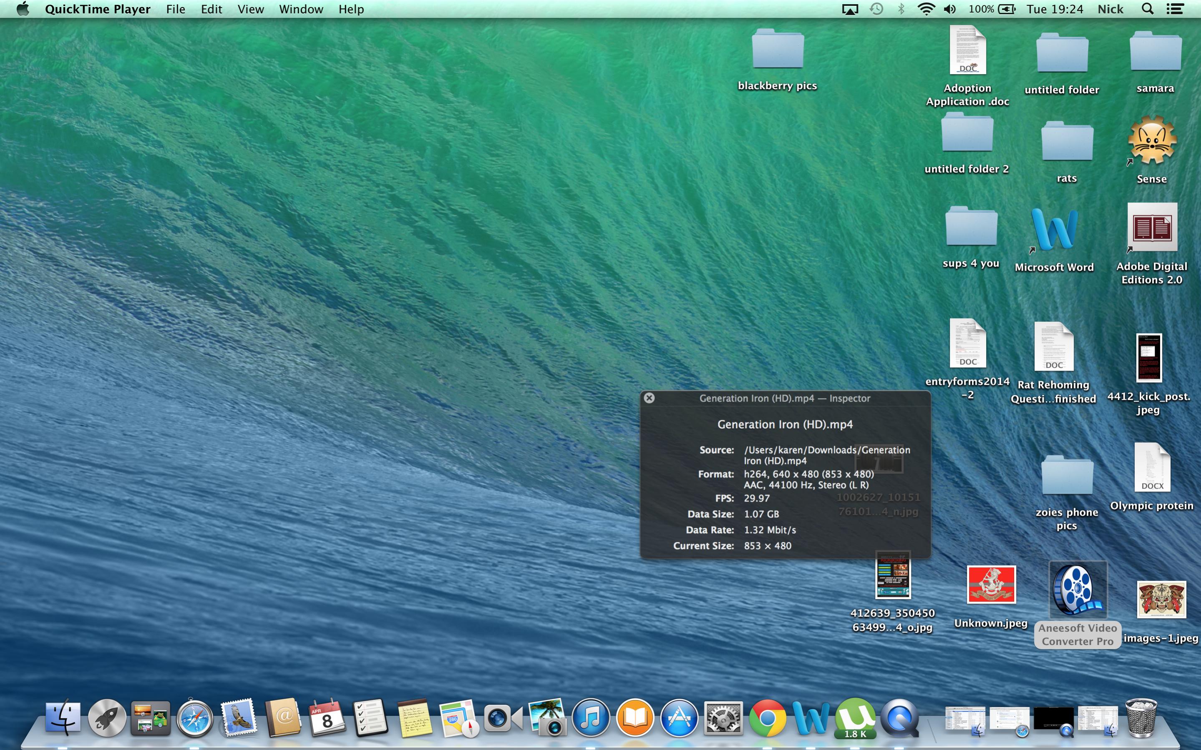Launch Launchpad rocket icon in dock
Image resolution: width=1201 pixels, height=750 pixels.
pos(107,718)
